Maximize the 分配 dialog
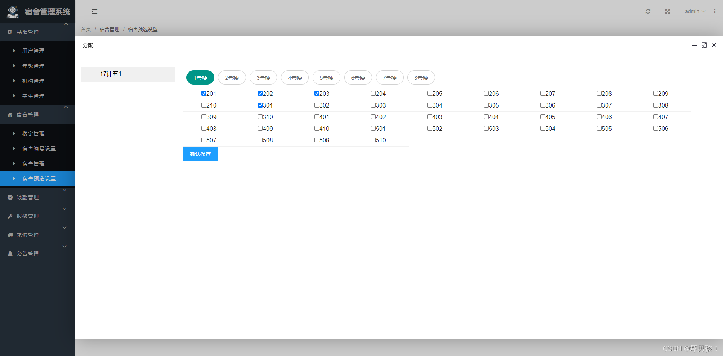Image resolution: width=723 pixels, height=356 pixels. click(704, 45)
